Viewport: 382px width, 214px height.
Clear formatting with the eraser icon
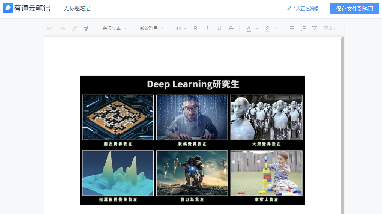(x=74, y=29)
